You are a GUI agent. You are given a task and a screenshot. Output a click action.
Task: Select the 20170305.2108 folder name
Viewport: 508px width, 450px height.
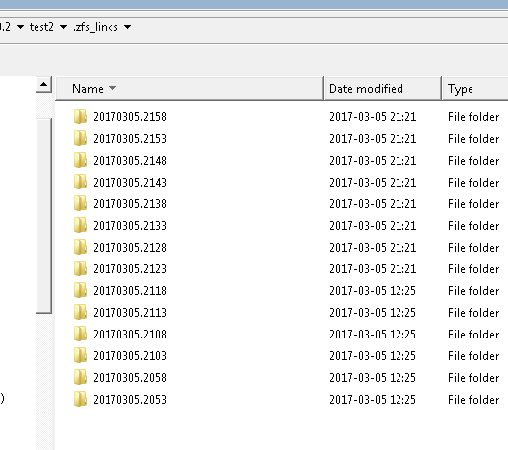pyautogui.click(x=129, y=335)
